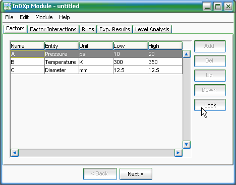Select the name cell 'A'
236x185 pixels.
click(x=27, y=54)
